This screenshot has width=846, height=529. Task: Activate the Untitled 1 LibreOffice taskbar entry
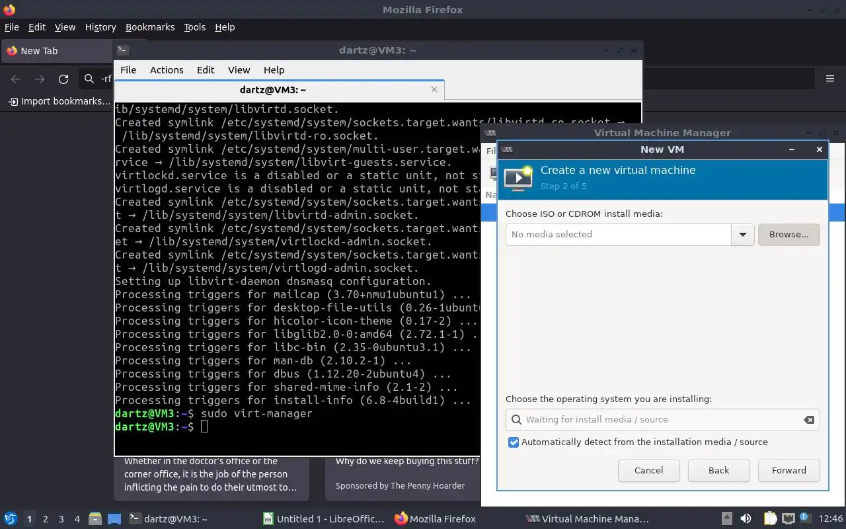[324, 519]
